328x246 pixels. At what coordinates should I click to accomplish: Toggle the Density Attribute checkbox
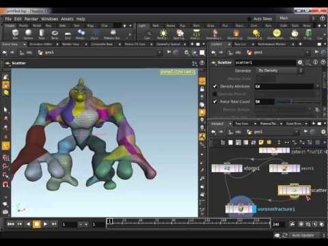(215, 86)
